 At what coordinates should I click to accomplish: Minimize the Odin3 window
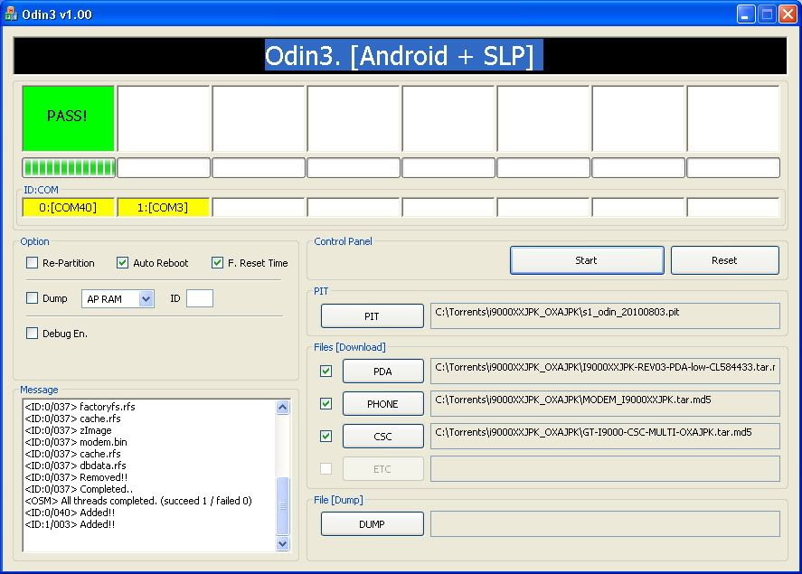click(x=746, y=14)
